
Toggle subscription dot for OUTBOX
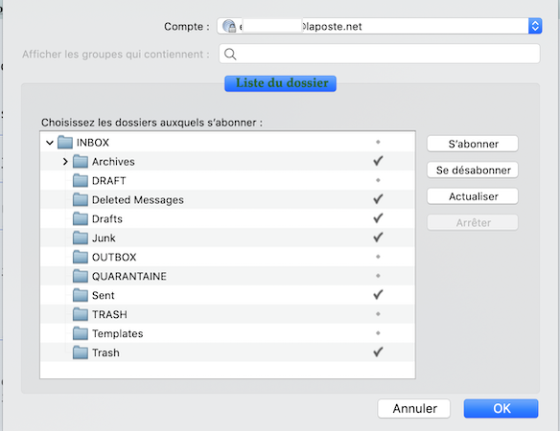pos(378,257)
